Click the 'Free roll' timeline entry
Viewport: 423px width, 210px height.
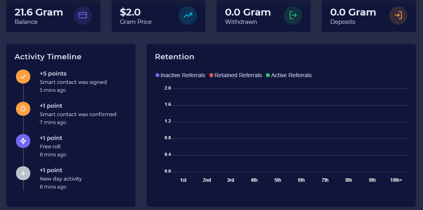(x=50, y=146)
